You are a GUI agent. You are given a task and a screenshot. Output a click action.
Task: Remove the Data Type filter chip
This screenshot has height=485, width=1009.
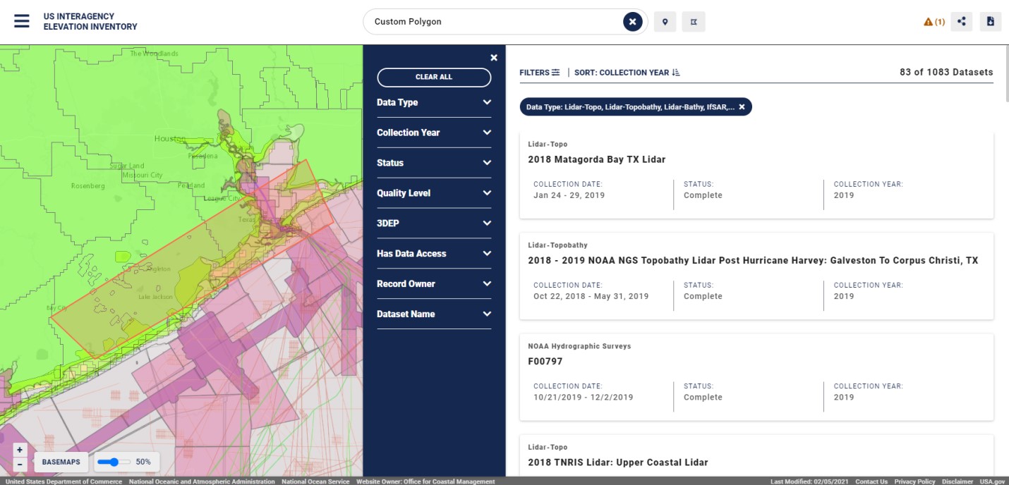(x=742, y=106)
